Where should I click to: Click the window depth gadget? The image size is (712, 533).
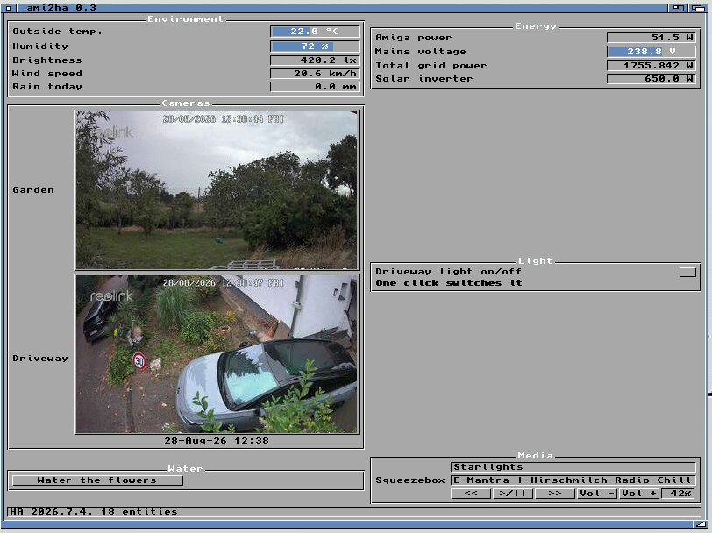click(698, 8)
